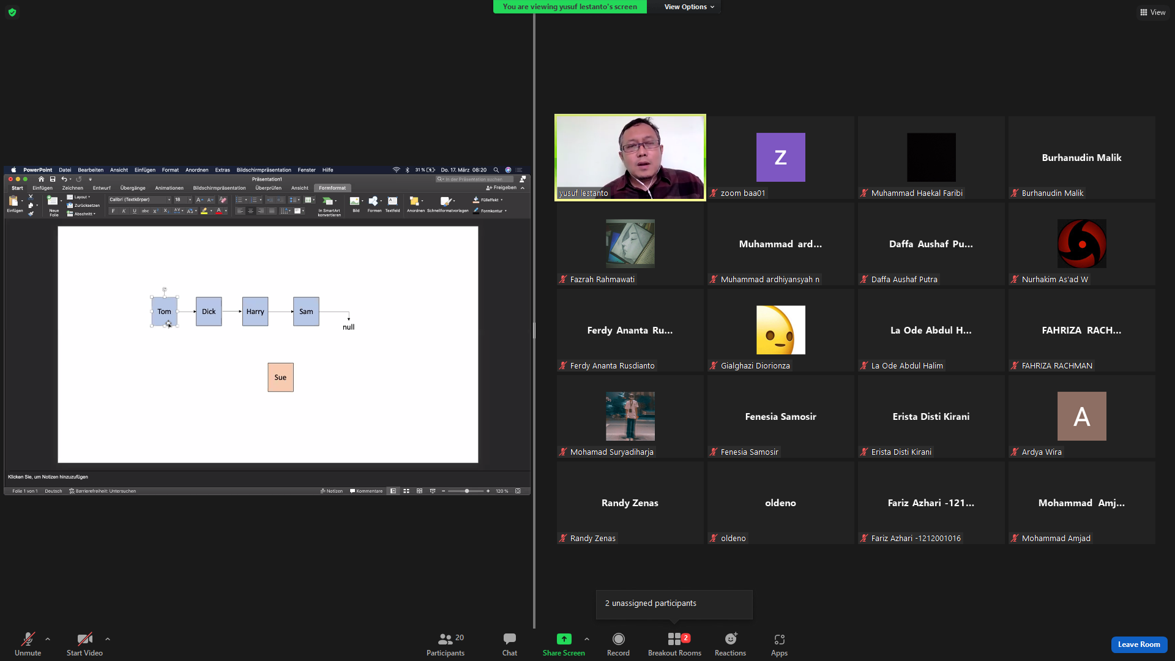Click the Leave Room button
The height and width of the screenshot is (661, 1175).
[1139, 644]
